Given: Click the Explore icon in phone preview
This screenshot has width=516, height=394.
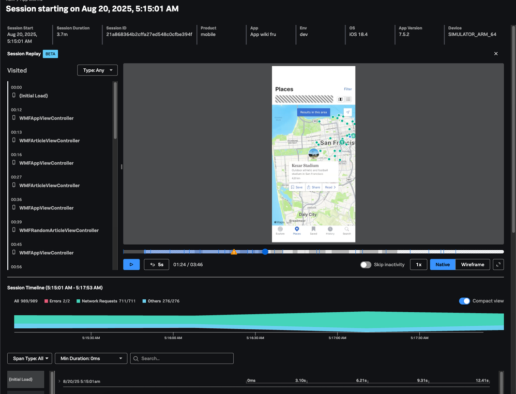Looking at the screenshot, I should [280, 230].
